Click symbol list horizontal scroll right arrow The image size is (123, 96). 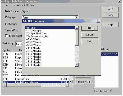pos(67,85)
